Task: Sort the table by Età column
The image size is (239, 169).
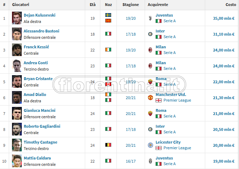Action: (93, 5)
